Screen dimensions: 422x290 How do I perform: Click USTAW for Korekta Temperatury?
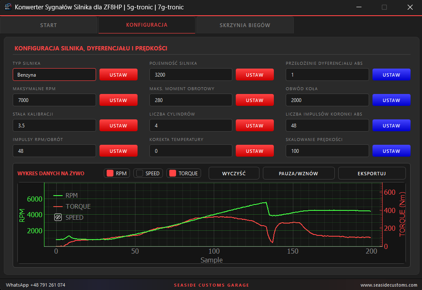click(x=255, y=151)
